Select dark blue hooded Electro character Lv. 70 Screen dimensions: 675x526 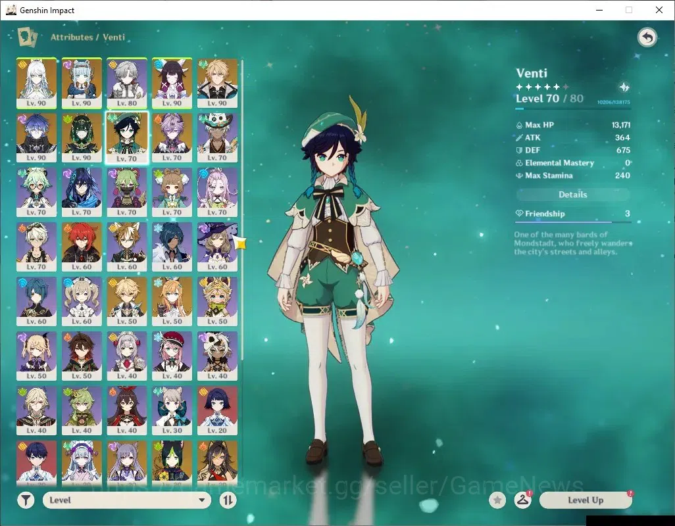click(82, 192)
